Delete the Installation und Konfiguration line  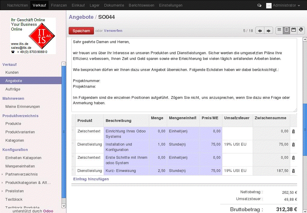pos(293,145)
